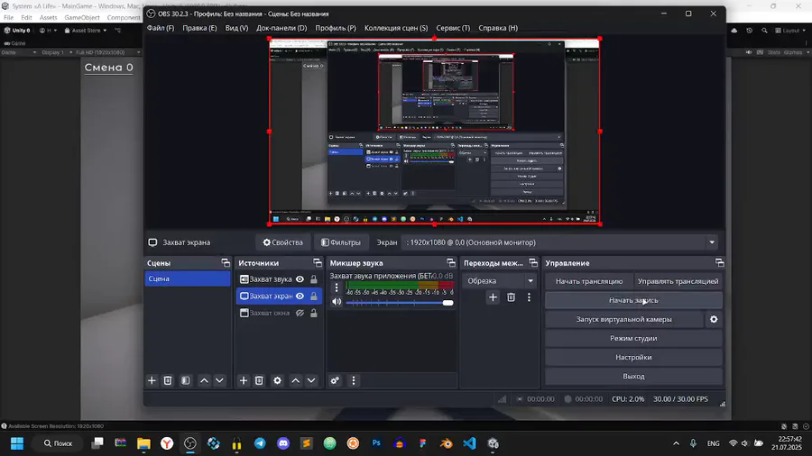Undock the Источники panel
Image resolution: width=812 pixels, height=456 pixels.
(318, 263)
